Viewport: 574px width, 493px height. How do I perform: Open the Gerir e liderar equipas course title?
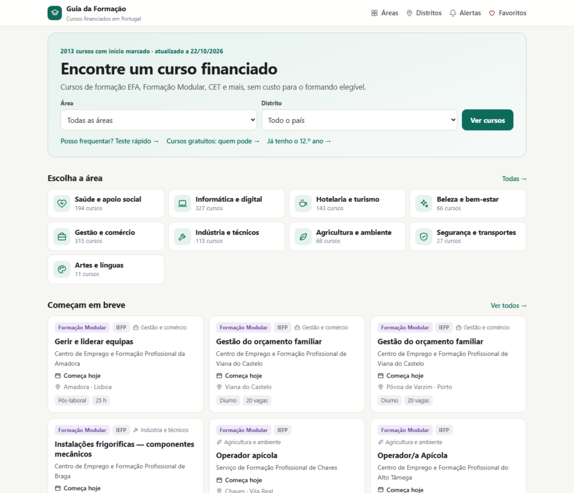94,342
